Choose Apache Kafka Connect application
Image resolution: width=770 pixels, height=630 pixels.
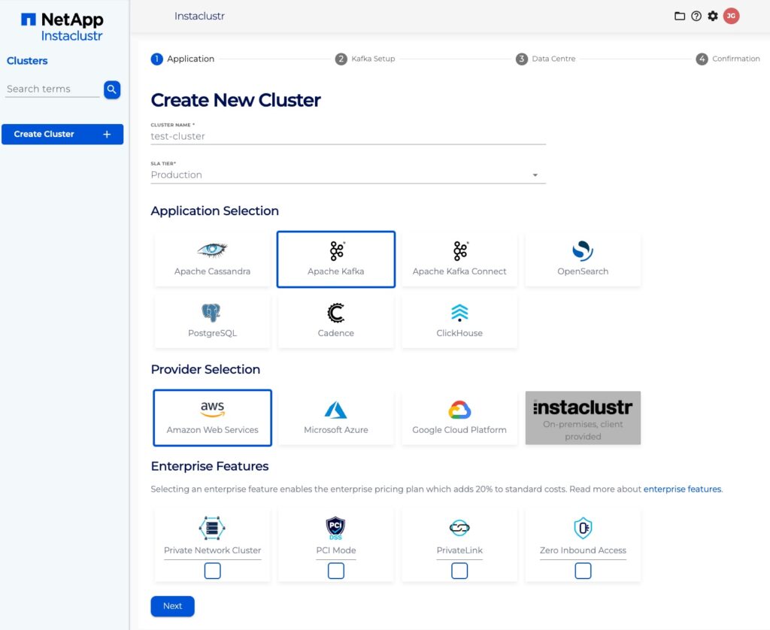[459, 259]
